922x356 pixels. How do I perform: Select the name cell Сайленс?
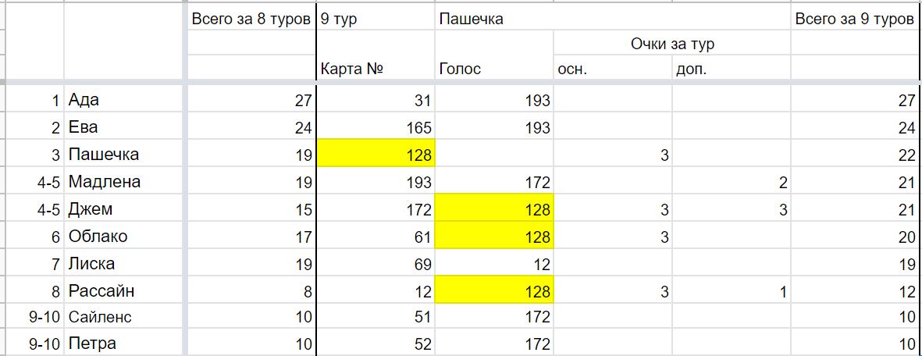coord(125,318)
